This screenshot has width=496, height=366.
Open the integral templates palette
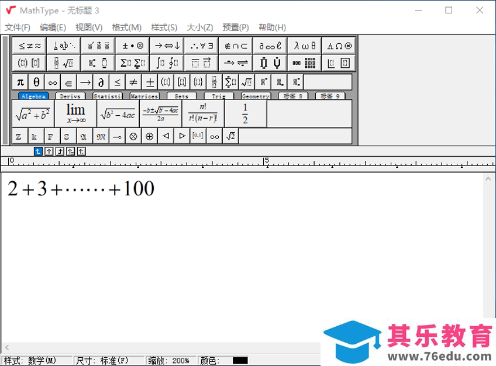[x=167, y=63]
